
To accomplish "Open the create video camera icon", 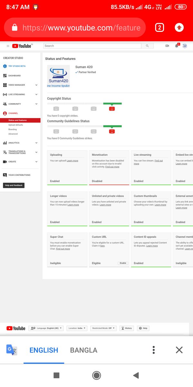I will [x=167, y=46].
